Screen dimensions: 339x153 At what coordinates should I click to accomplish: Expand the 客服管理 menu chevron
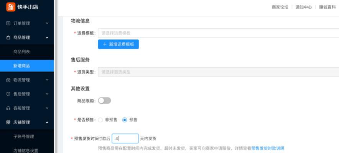[47, 108]
